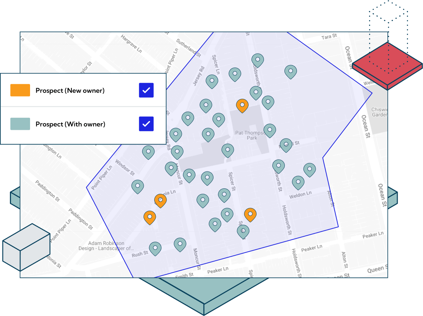
Task: Click the Windsor St street label
Action: pos(125,167)
